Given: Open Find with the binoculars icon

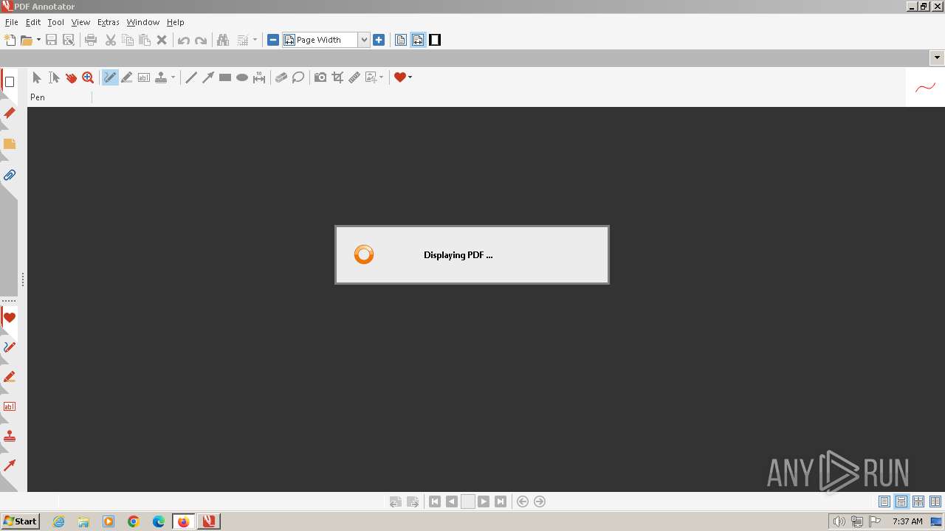Looking at the screenshot, I should tap(223, 40).
